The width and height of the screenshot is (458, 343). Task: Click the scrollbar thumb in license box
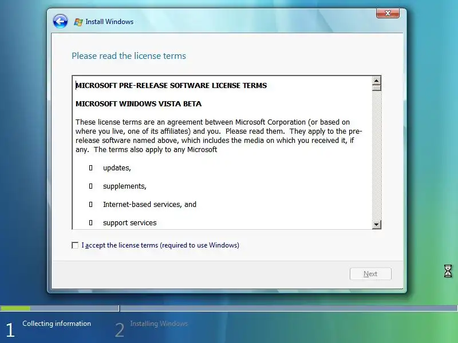pyautogui.click(x=377, y=88)
